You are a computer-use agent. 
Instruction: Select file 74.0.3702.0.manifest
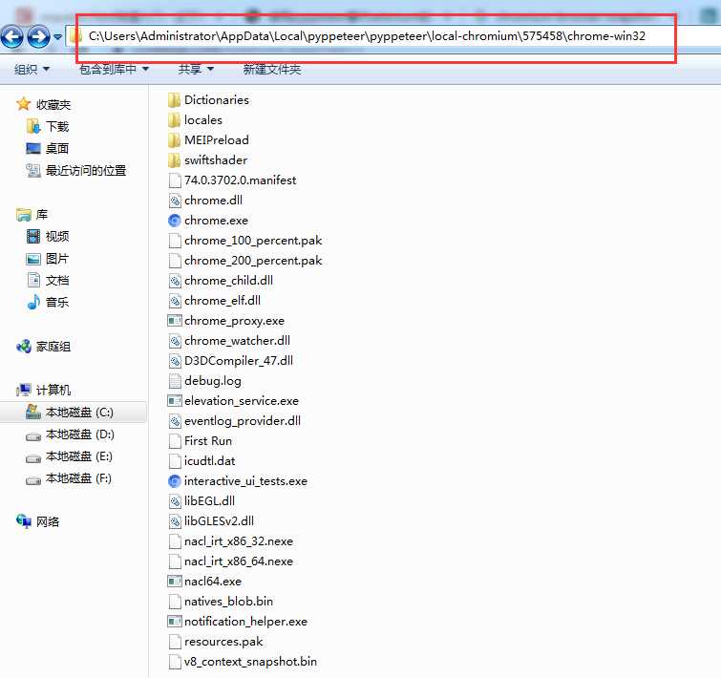(232, 180)
